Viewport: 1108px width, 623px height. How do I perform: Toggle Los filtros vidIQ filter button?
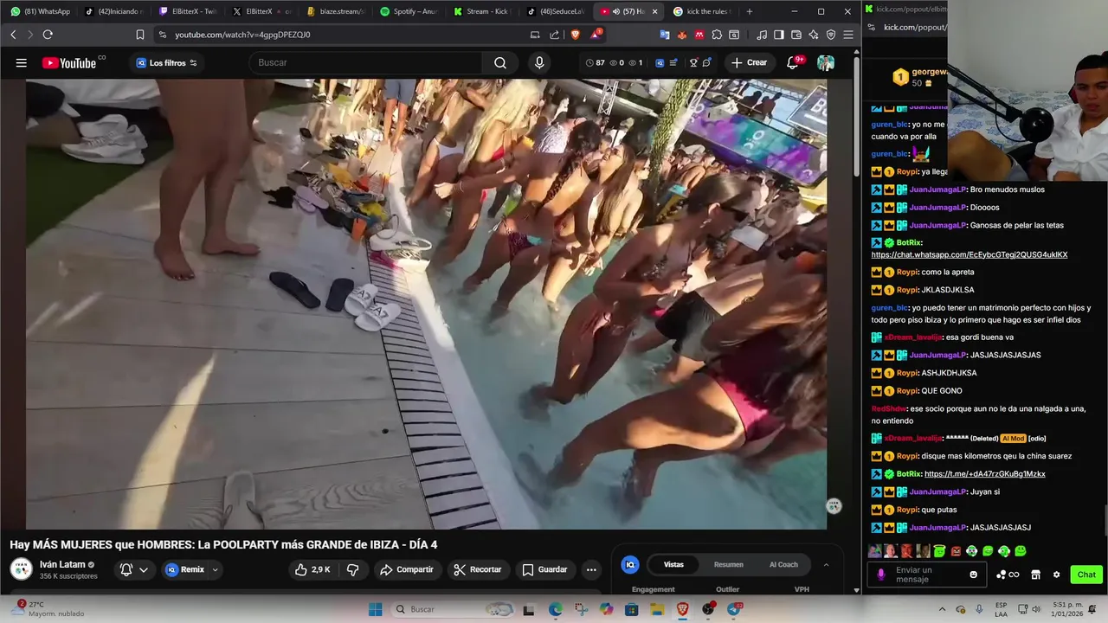click(166, 62)
